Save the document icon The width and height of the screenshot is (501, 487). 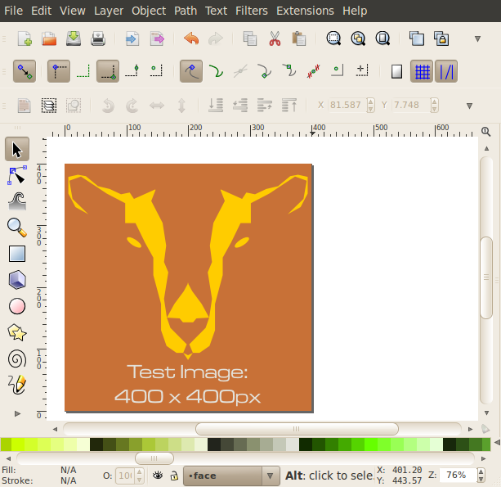pyautogui.click(x=74, y=38)
